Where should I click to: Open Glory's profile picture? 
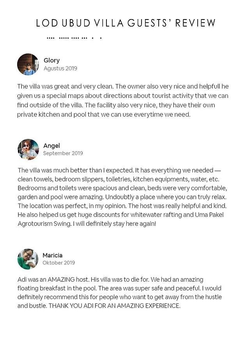pyautogui.click(x=28, y=64)
